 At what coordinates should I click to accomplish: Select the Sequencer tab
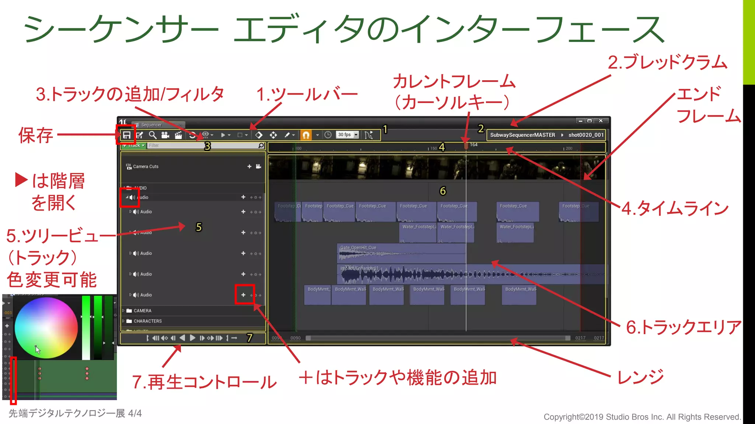point(152,125)
